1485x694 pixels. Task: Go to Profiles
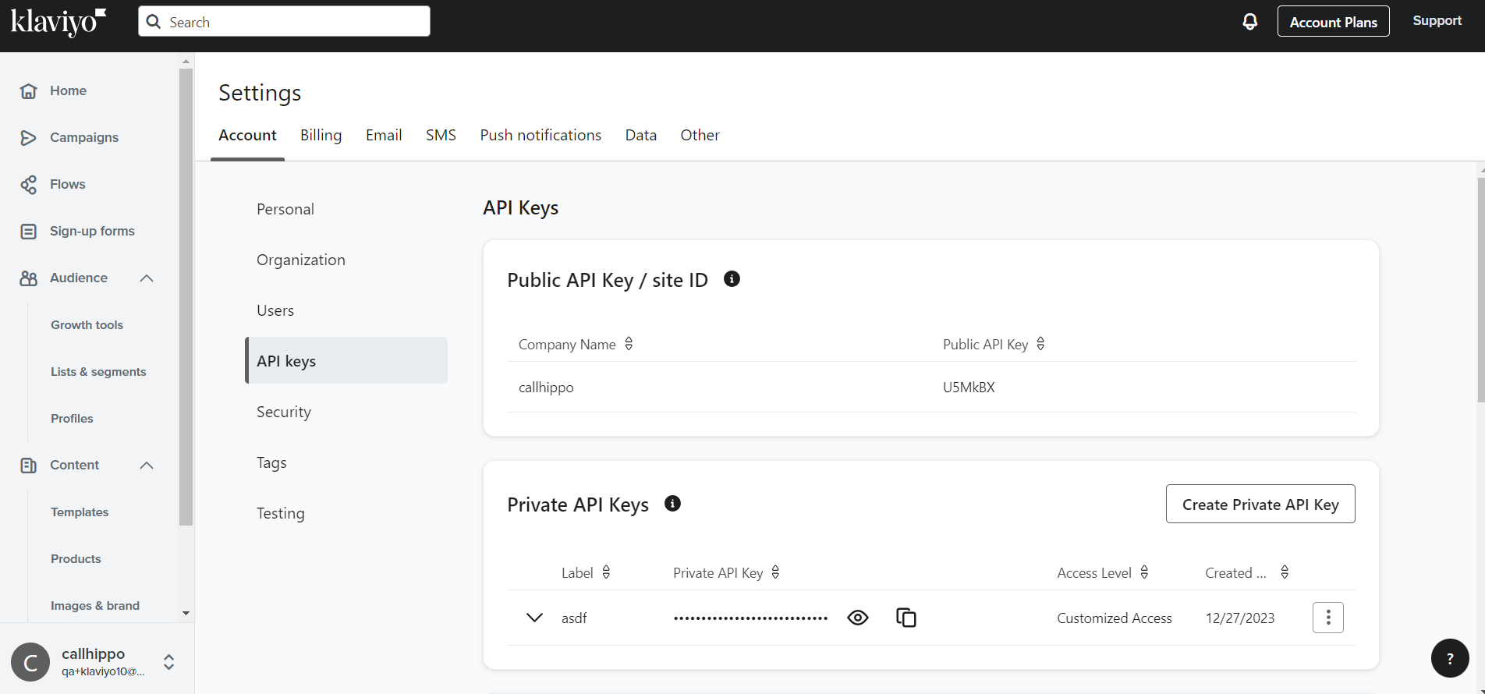[x=72, y=418]
